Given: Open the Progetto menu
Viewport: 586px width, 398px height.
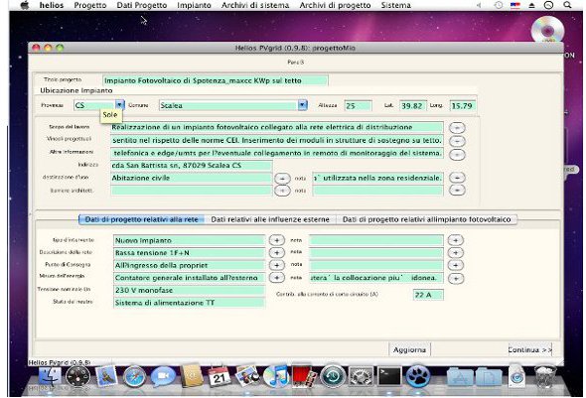Looking at the screenshot, I should click(x=90, y=5).
